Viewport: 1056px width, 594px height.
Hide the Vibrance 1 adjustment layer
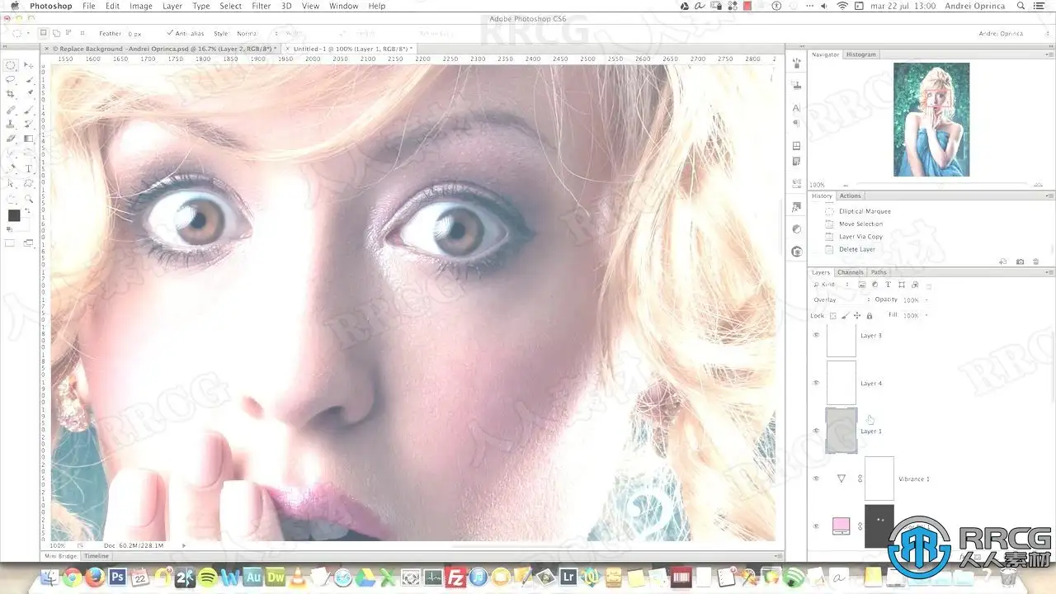coord(817,478)
